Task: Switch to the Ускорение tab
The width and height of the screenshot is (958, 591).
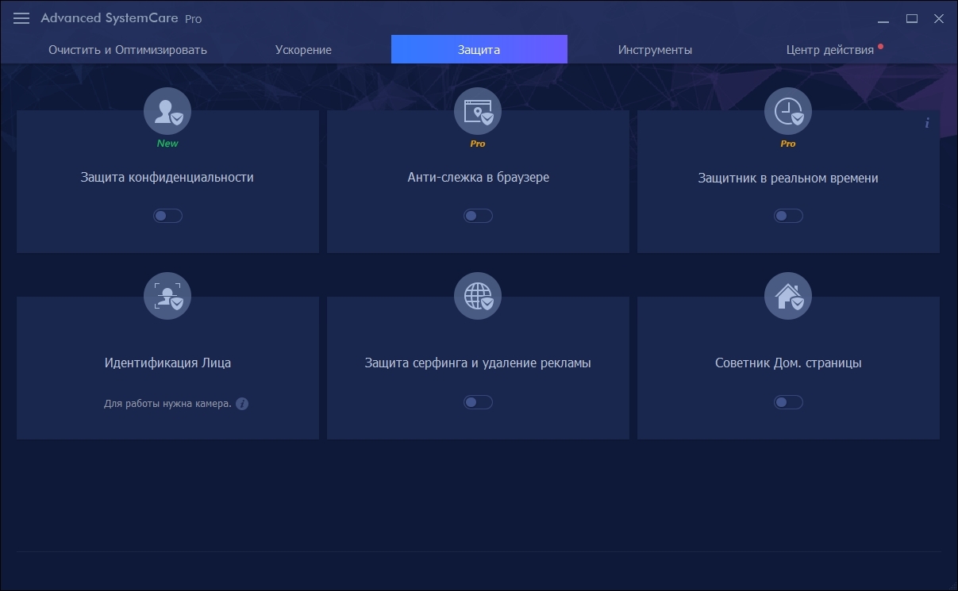Action: (x=303, y=50)
